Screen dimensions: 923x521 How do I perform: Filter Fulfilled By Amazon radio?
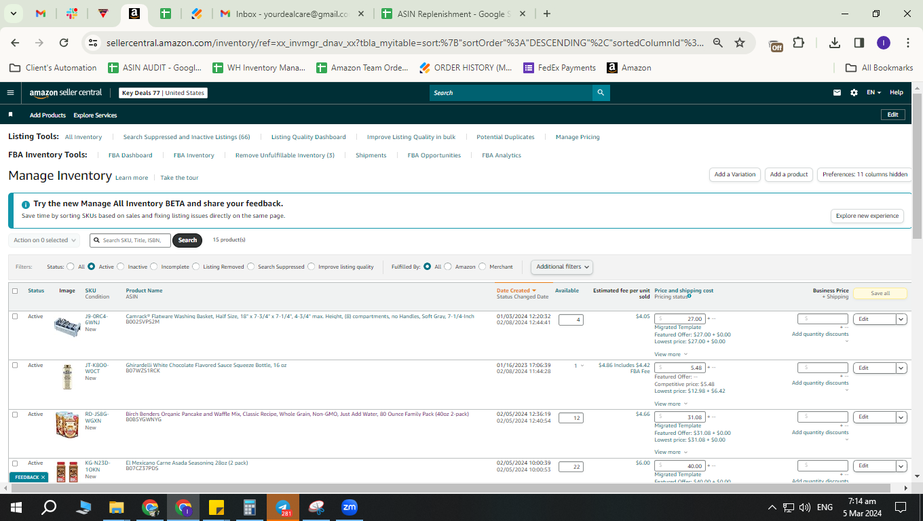click(448, 267)
